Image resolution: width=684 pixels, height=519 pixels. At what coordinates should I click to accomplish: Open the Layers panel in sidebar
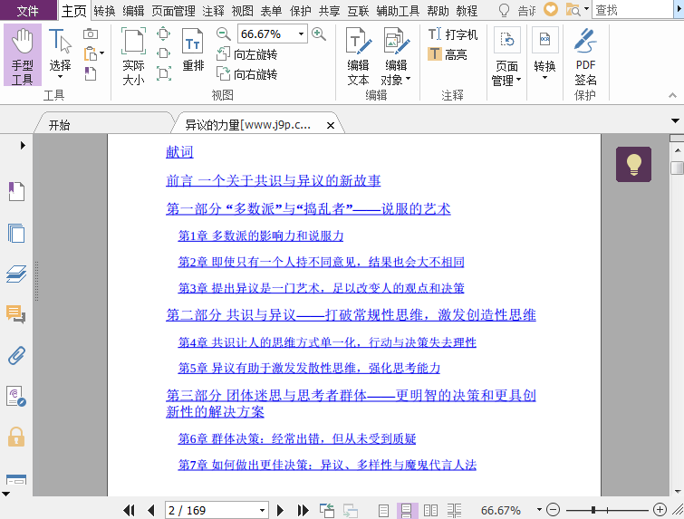[x=16, y=274]
